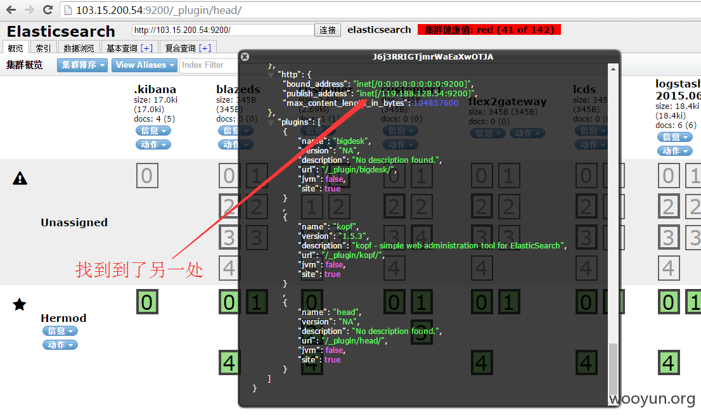Switch to the 数据浏览 browser tab

pos(79,48)
